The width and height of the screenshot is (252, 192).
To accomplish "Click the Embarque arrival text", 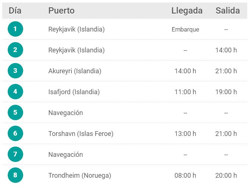I will coord(185,29).
